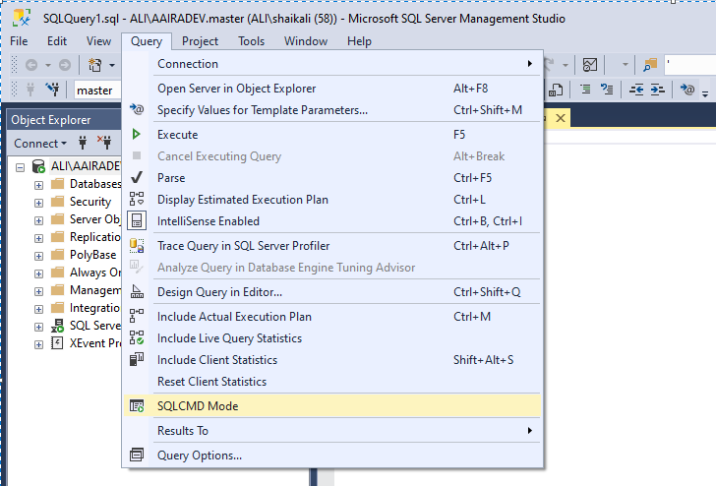Expand the XEvent Profiler node

pos(38,344)
